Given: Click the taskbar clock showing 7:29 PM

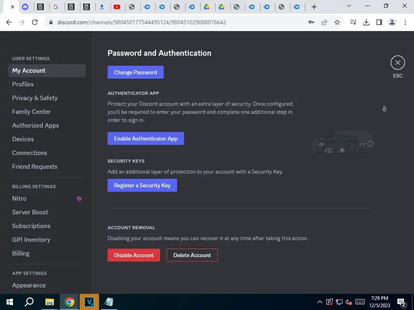Looking at the screenshot, I should (379, 302).
